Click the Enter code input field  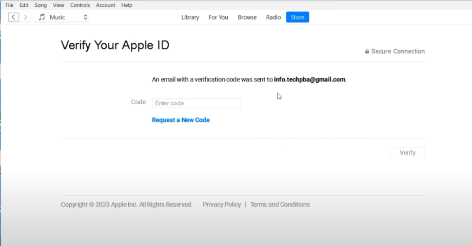pyautogui.click(x=197, y=103)
